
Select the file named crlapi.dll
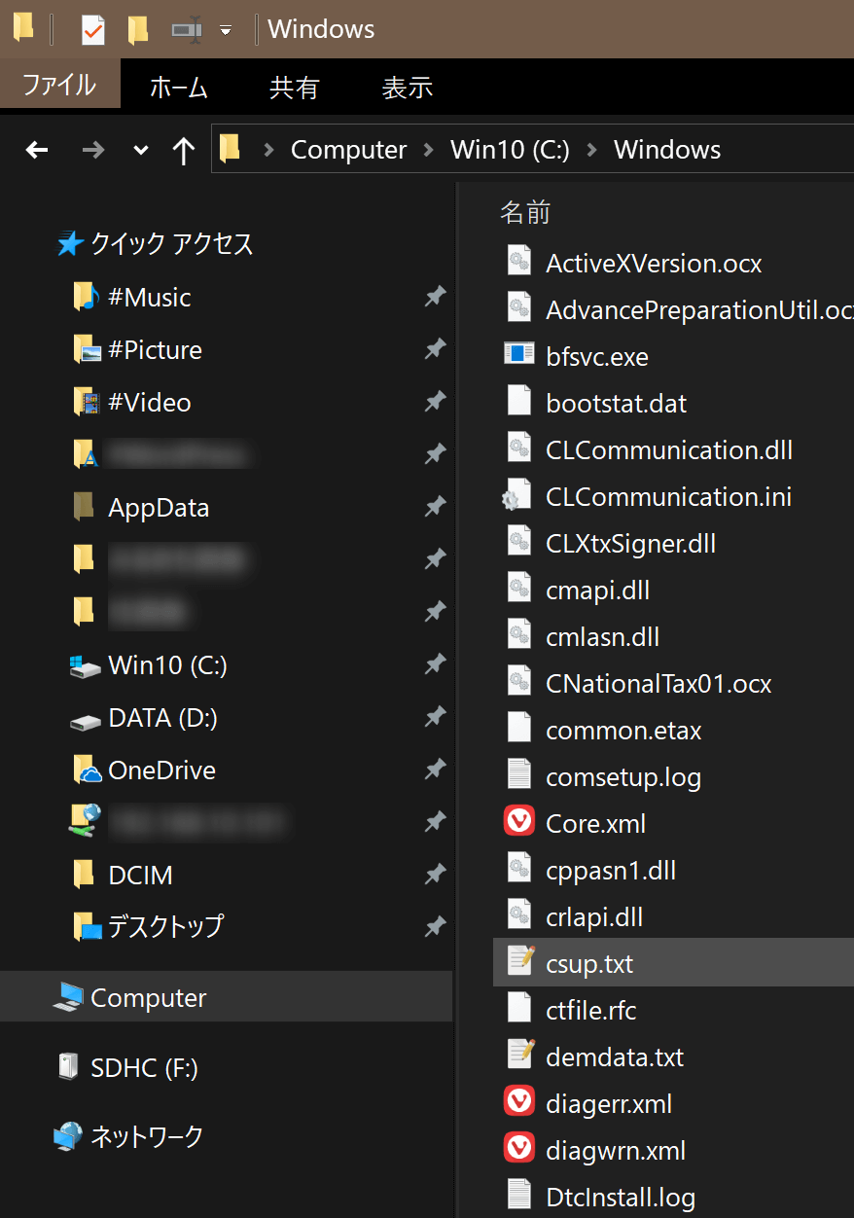coord(594,917)
